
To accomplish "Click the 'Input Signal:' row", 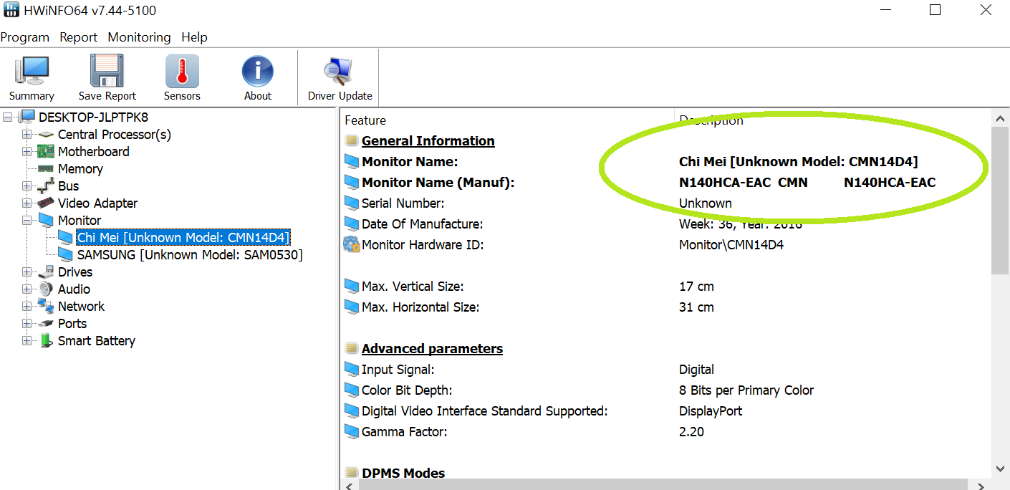I will tap(398, 369).
